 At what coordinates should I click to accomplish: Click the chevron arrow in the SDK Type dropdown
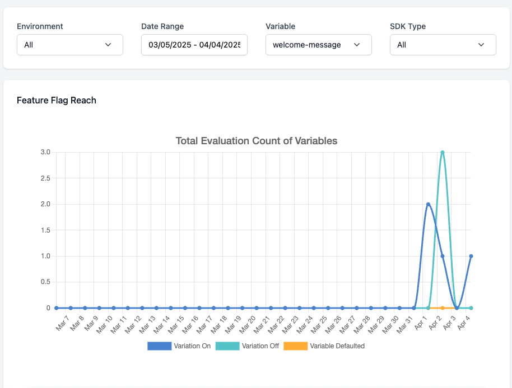point(481,45)
